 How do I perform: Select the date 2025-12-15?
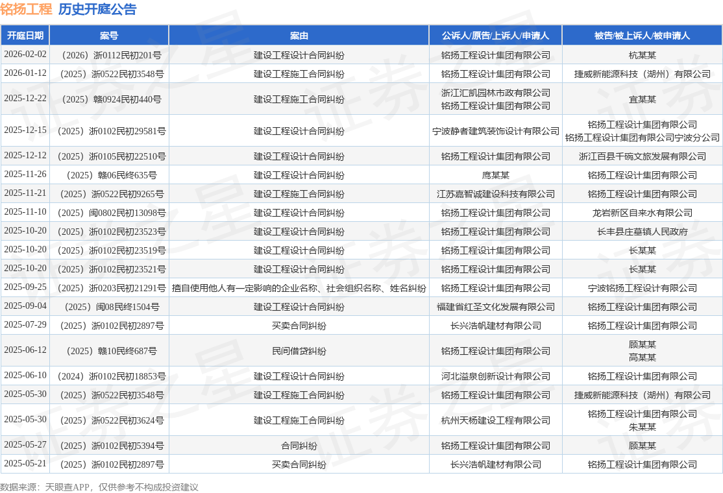25,130
